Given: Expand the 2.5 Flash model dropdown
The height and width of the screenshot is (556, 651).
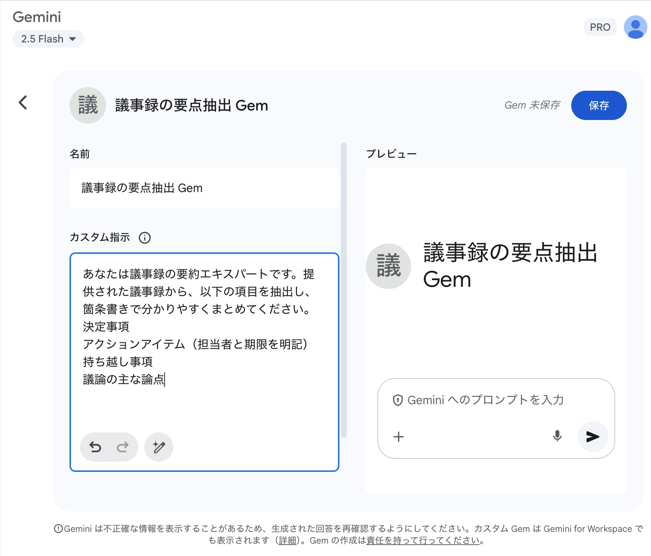Looking at the screenshot, I should point(48,39).
